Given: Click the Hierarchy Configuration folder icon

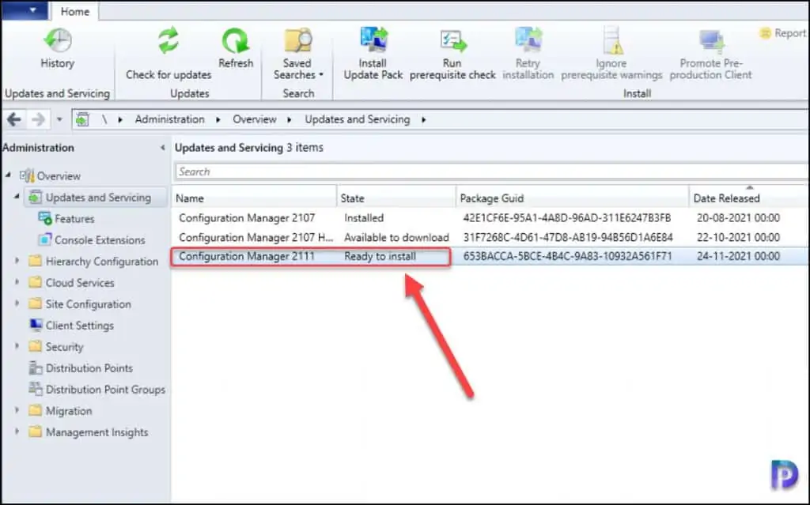Looking at the screenshot, I should (35, 261).
